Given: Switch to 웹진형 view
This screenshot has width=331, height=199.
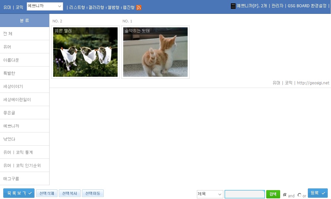Looking at the screenshot, I should [x=129, y=7].
